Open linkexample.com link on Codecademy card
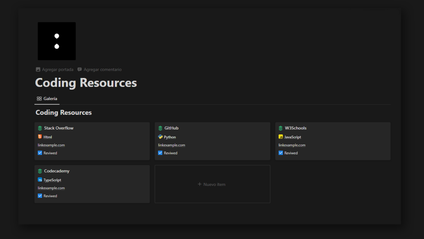 click(51, 188)
